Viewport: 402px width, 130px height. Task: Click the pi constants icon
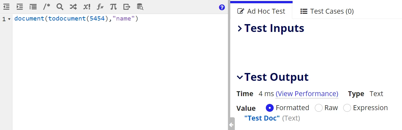pos(113,7)
